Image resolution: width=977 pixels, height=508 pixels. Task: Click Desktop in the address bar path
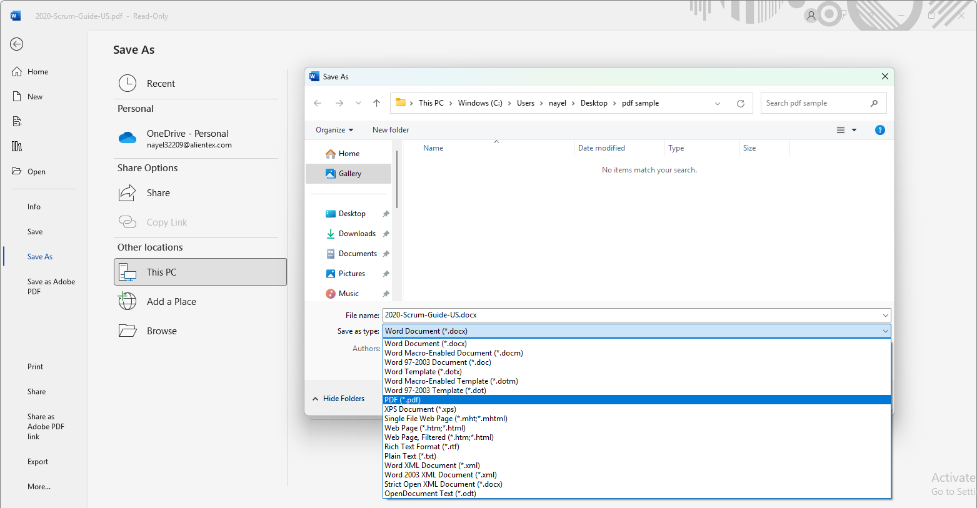594,103
